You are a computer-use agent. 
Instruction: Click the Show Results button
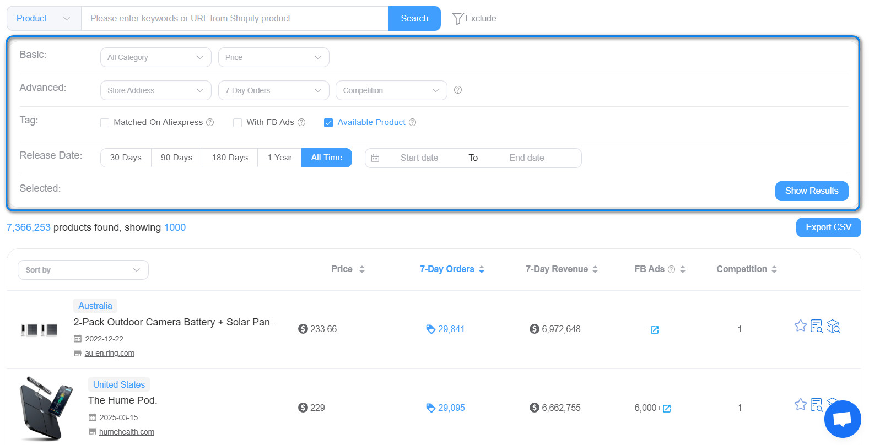[812, 191]
